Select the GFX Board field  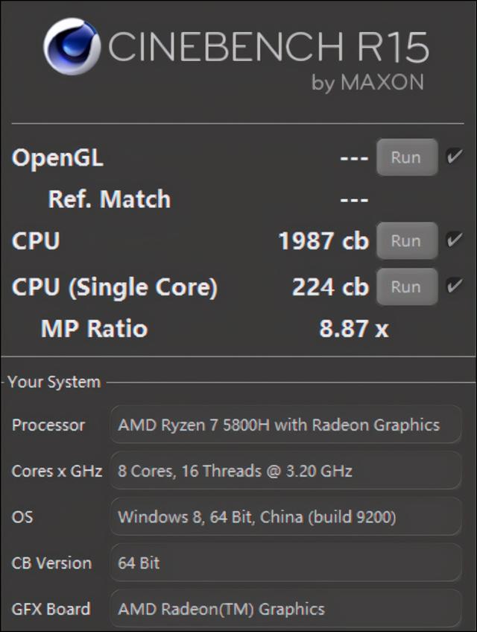[x=285, y=608]
